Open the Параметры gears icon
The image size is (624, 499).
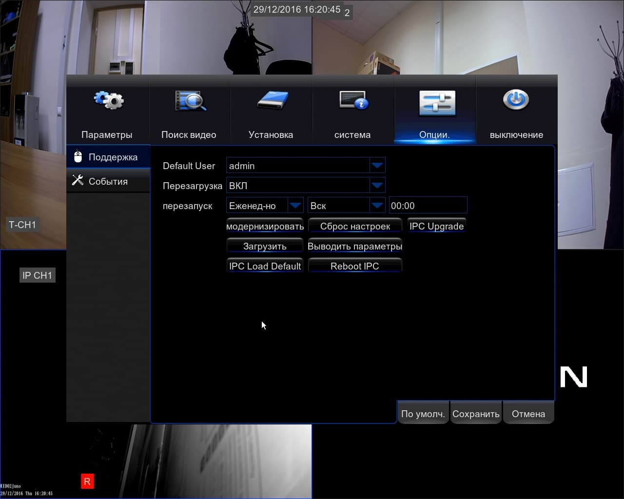109,100
